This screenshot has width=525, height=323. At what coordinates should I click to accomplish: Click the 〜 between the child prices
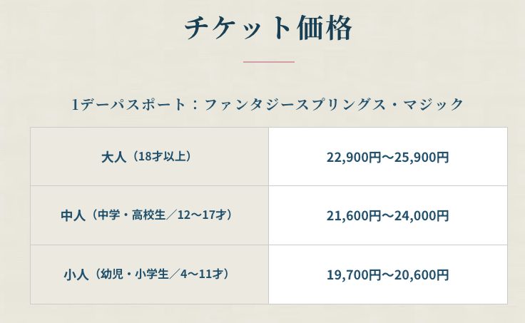pyautogui.click(x=388, y=275)
